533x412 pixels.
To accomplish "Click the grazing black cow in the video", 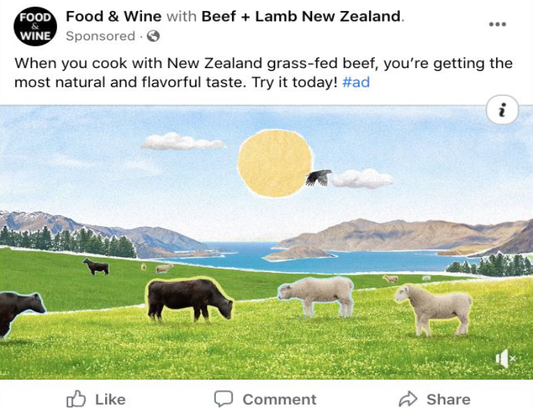I will 190,300.
